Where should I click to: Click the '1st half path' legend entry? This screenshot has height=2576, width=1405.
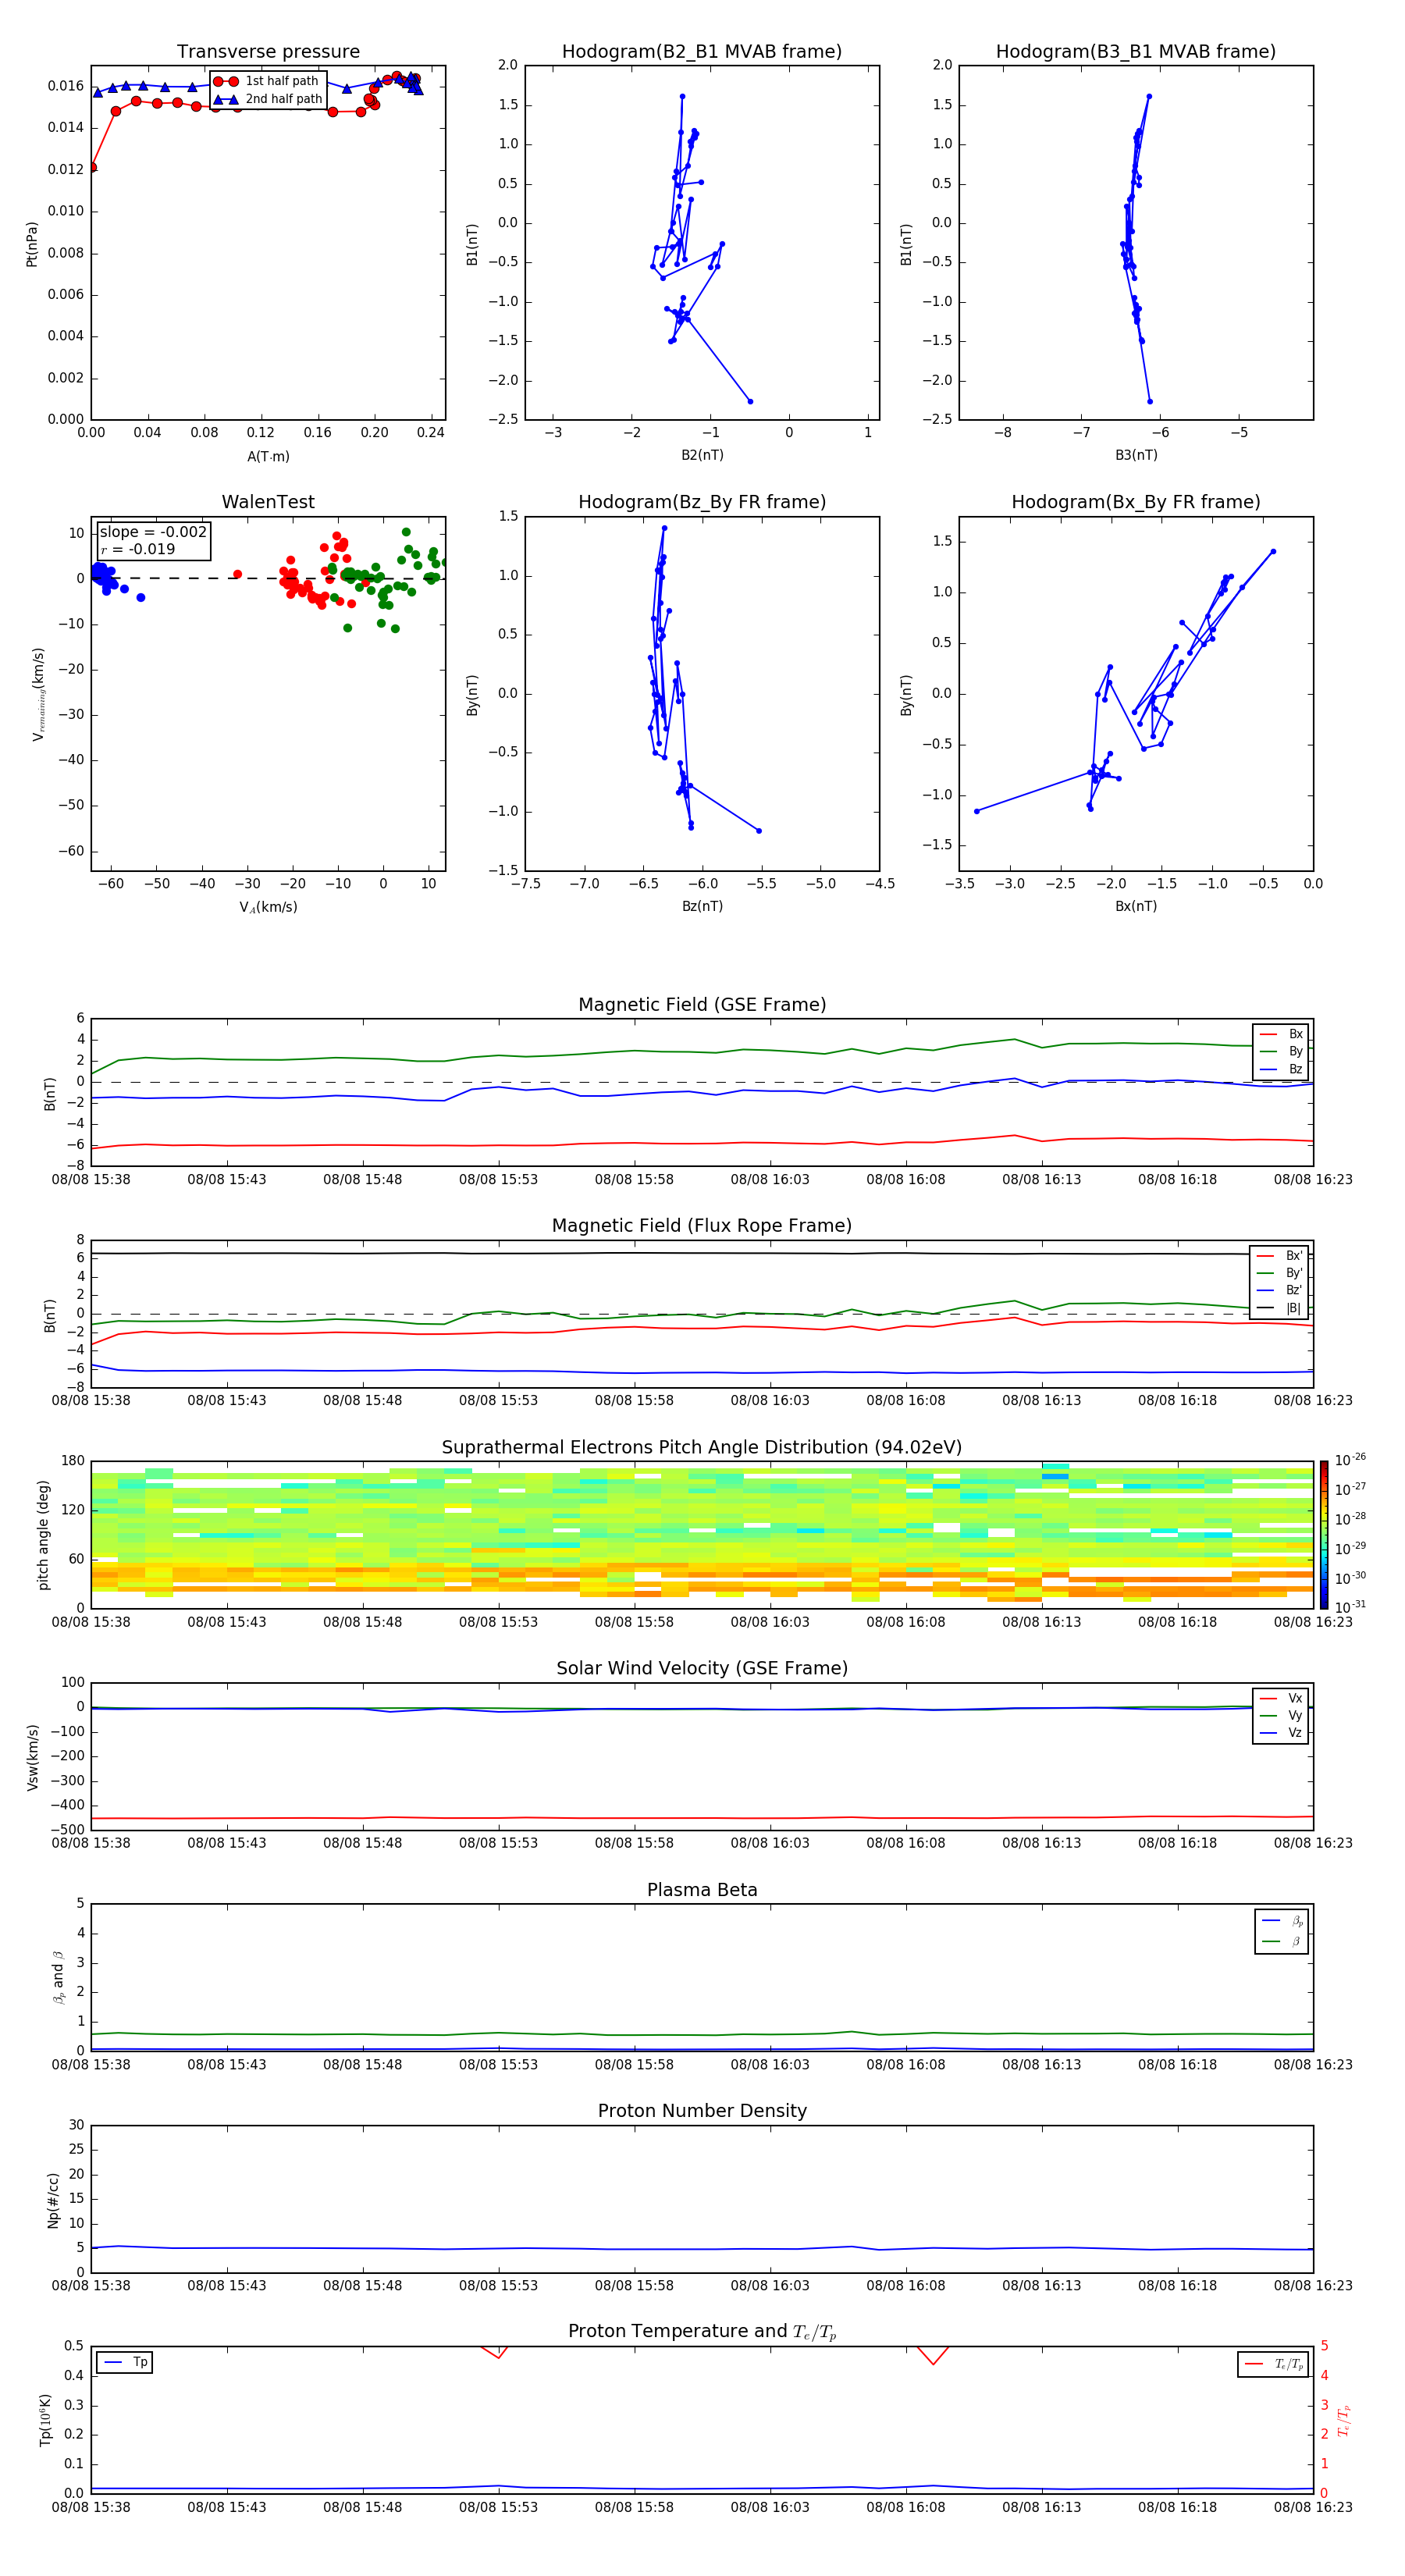[266, 81]
